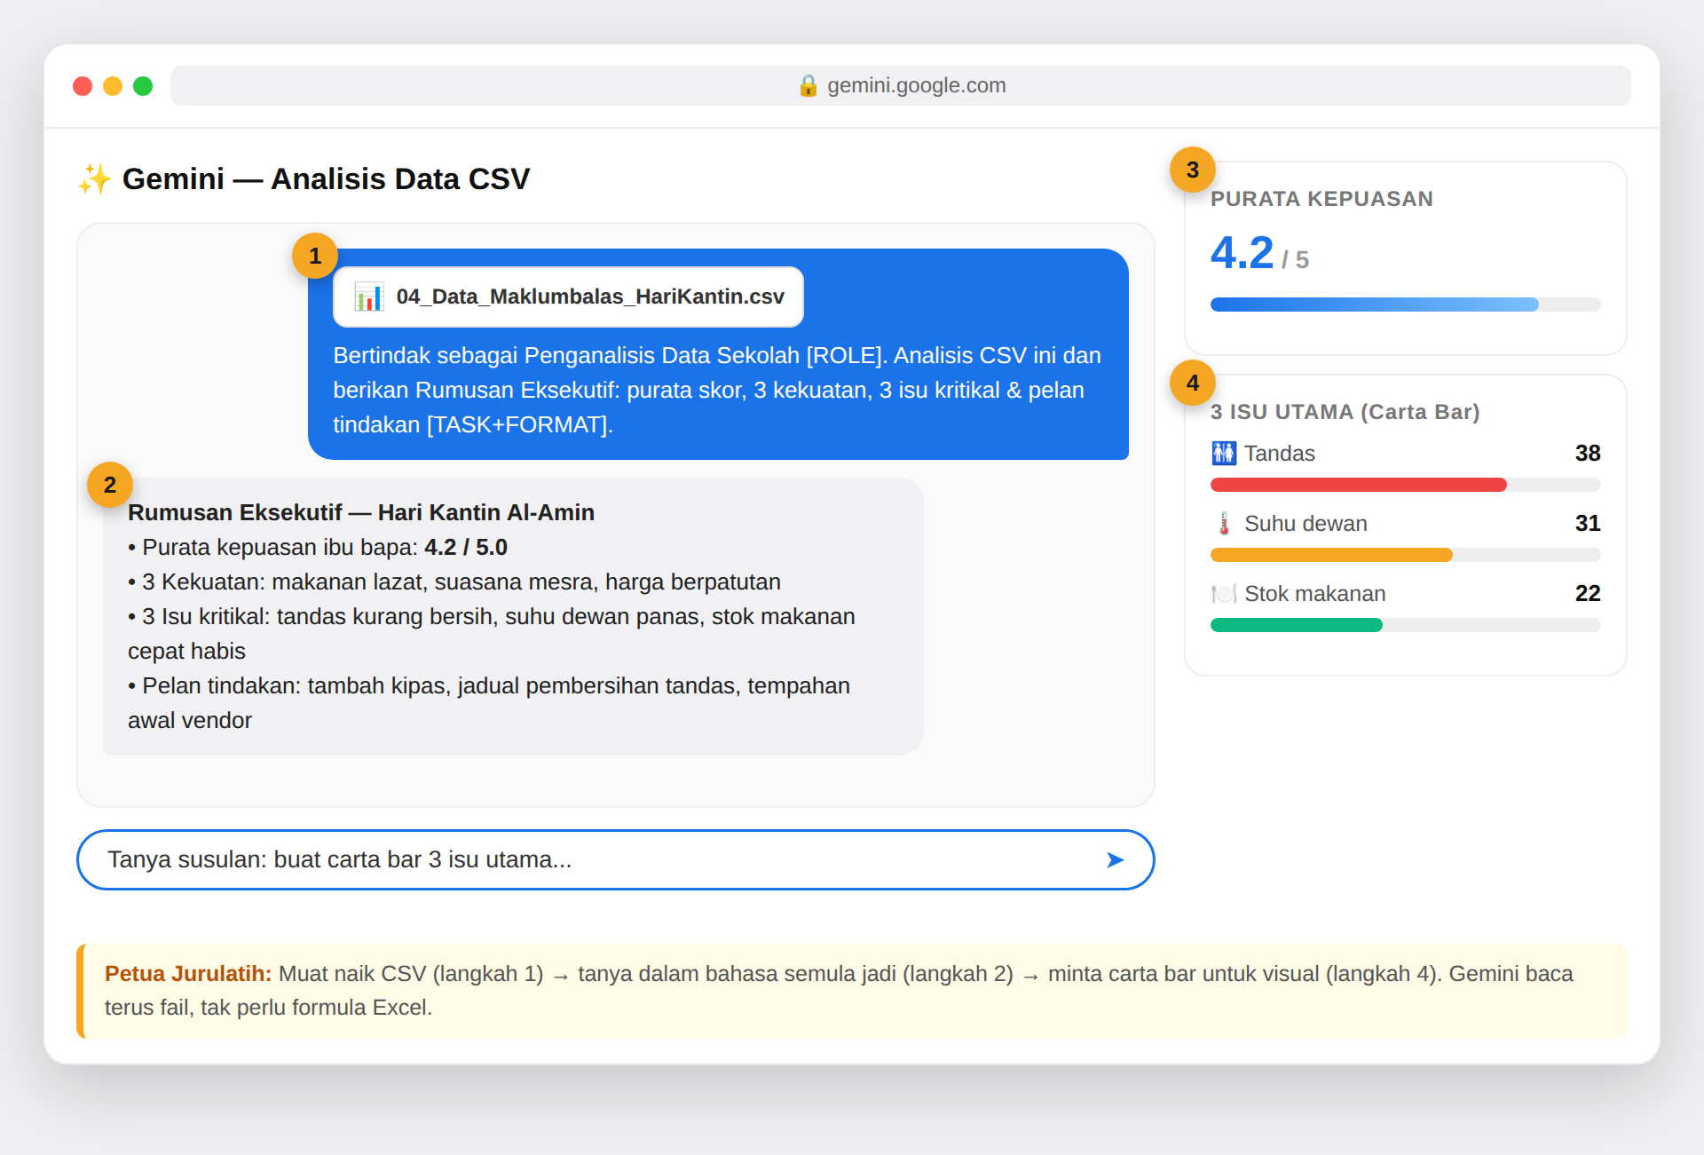The height and width of the screenshot is (1155, 1704).
Task: Click the red close window button
Action: tap(83, 86)
